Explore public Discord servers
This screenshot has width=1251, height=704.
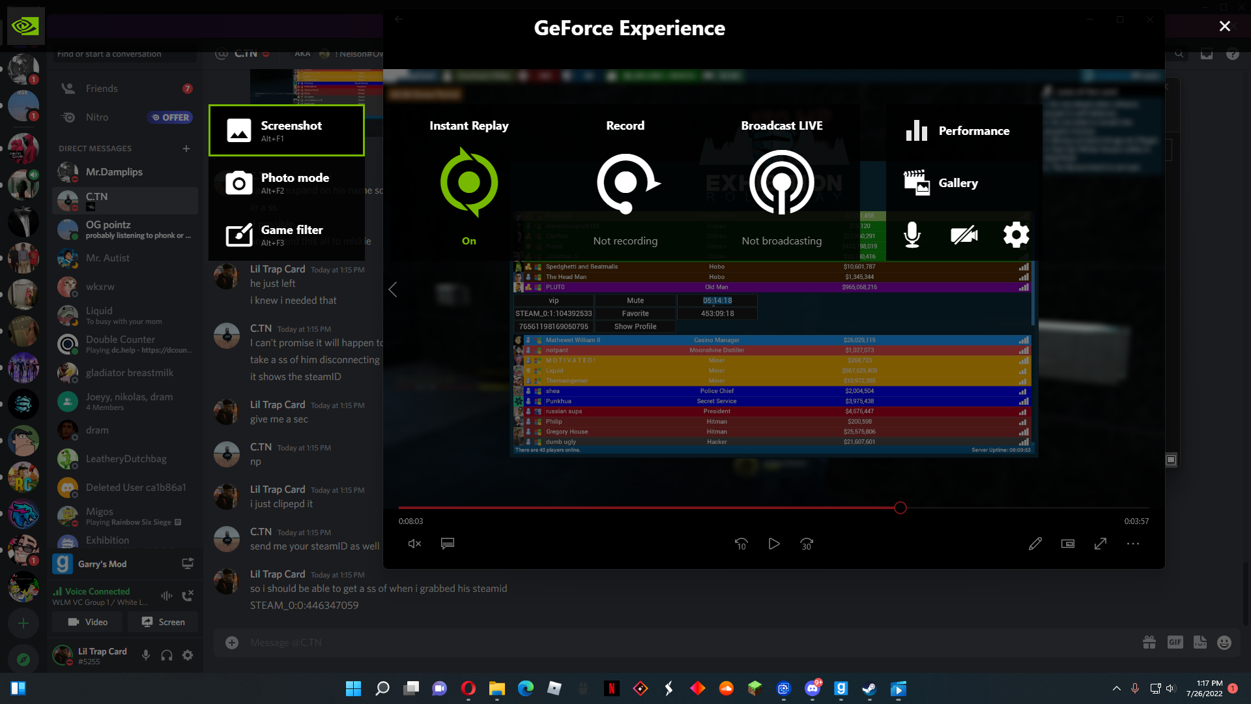(x=23, y=660)
